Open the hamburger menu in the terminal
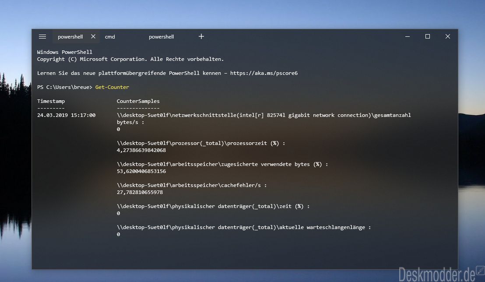The image size is (485, 282). (x=42, y=36)
